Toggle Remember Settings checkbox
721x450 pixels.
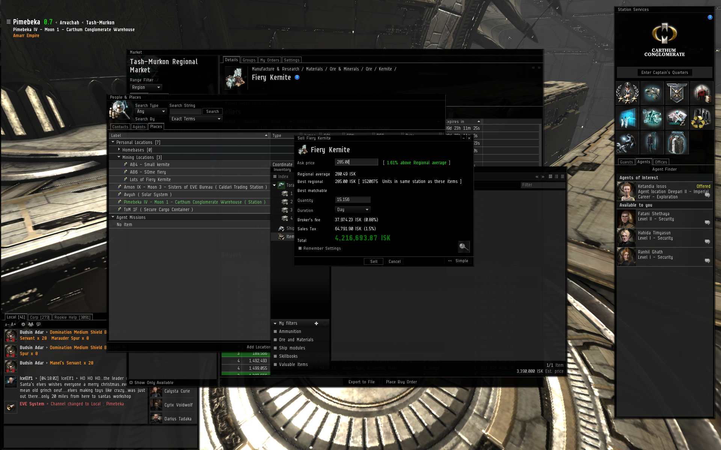point(300,248)
